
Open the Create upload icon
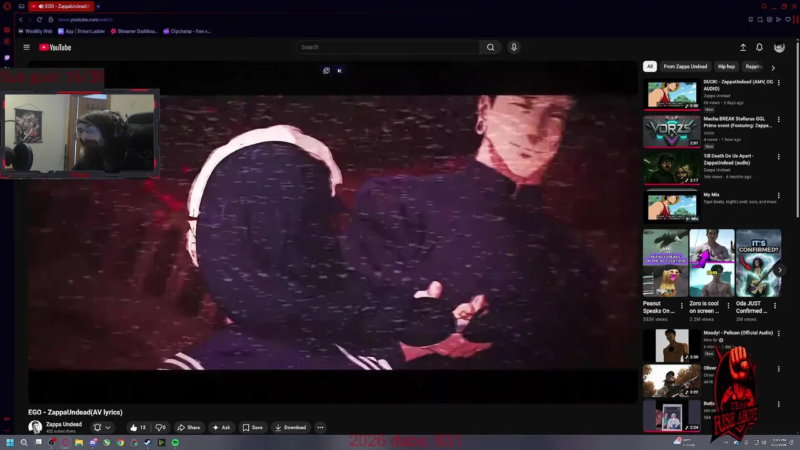(743, 47)
